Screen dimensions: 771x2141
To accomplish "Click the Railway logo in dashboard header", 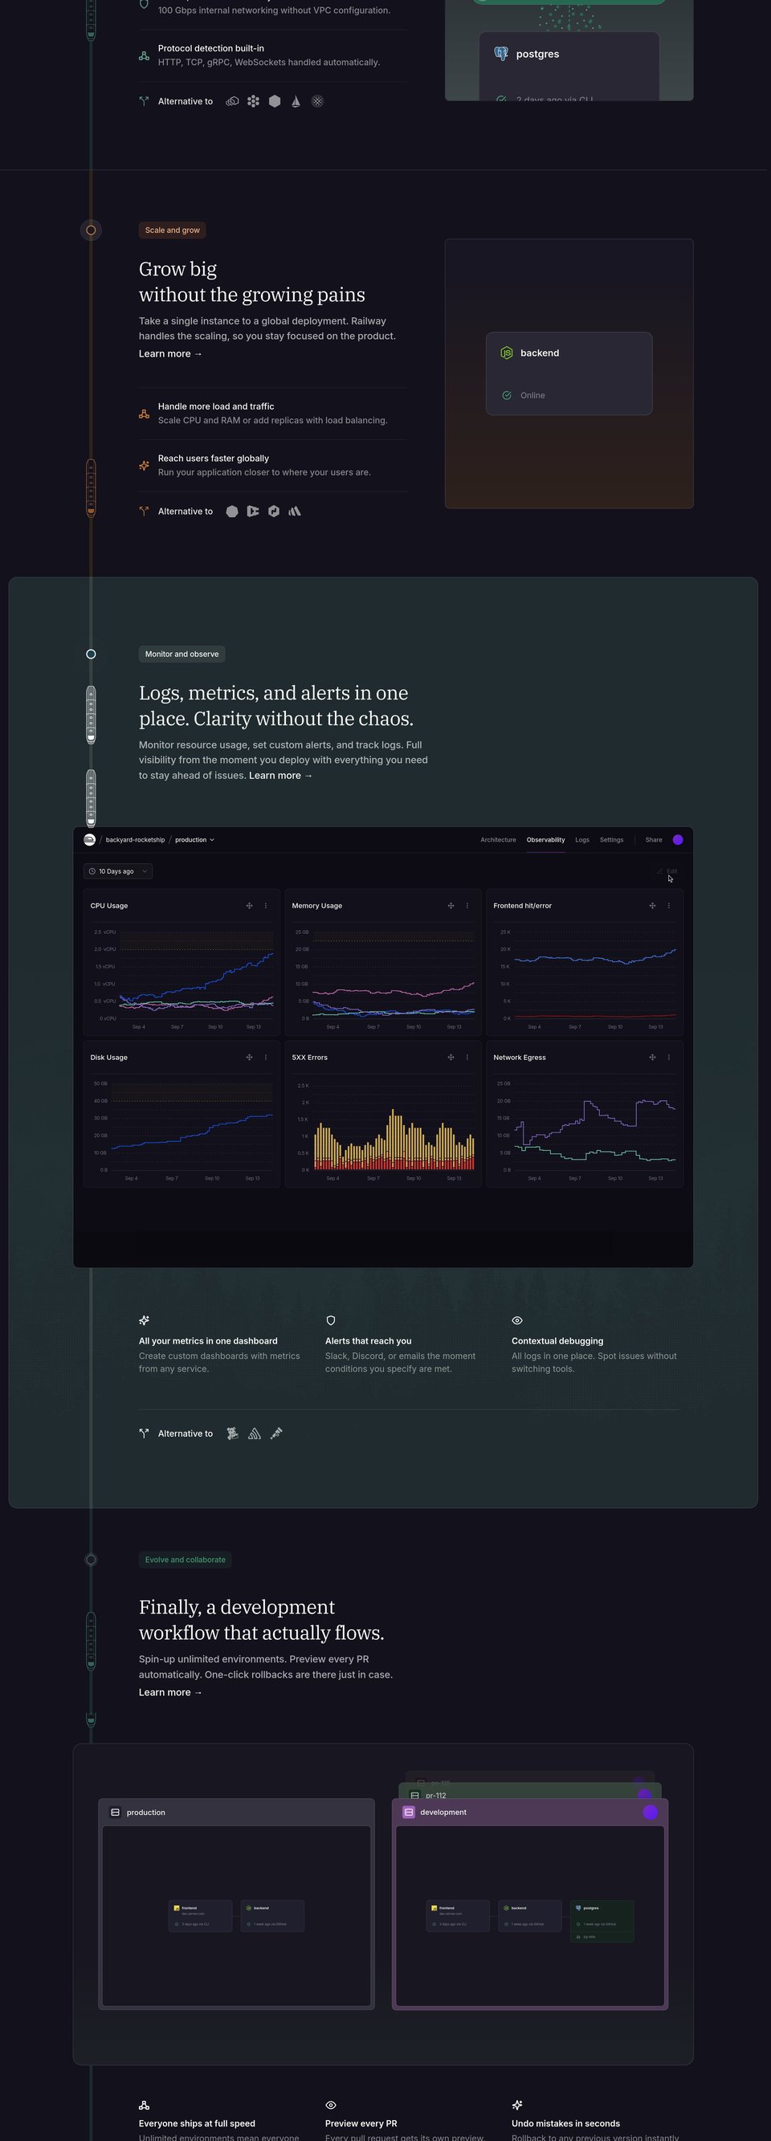I will coord(90,839).
